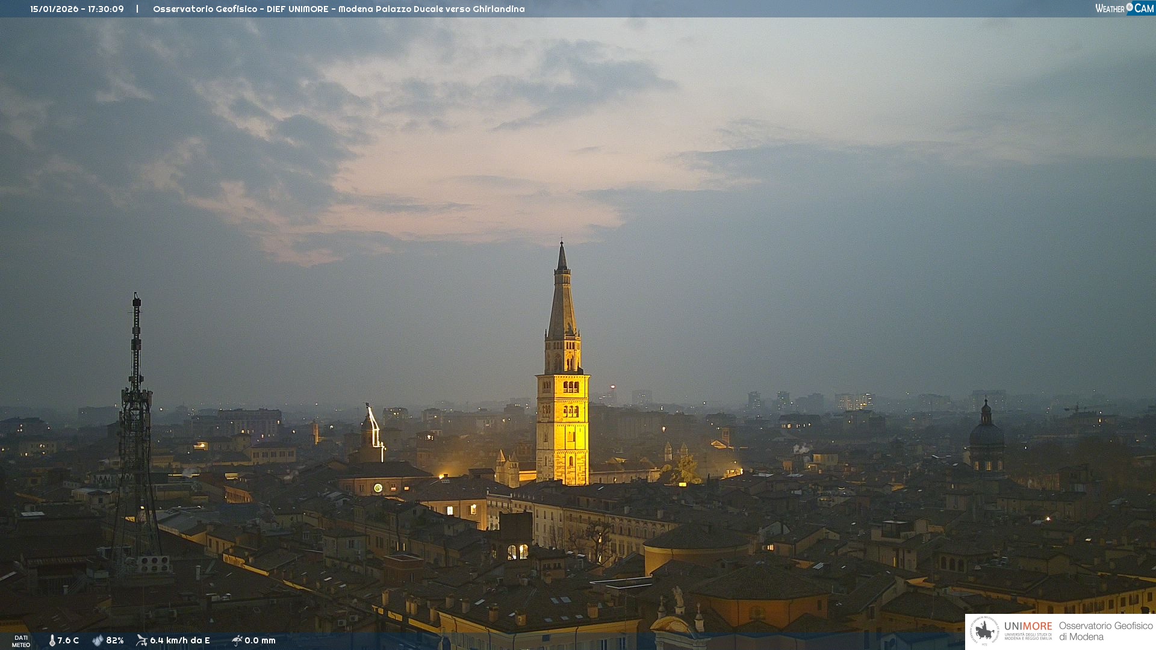Image resolution: width=1156 pixels, height=650 pixels.
Task: Click the wind anemometer icon
Action: [x=141, y=640]
